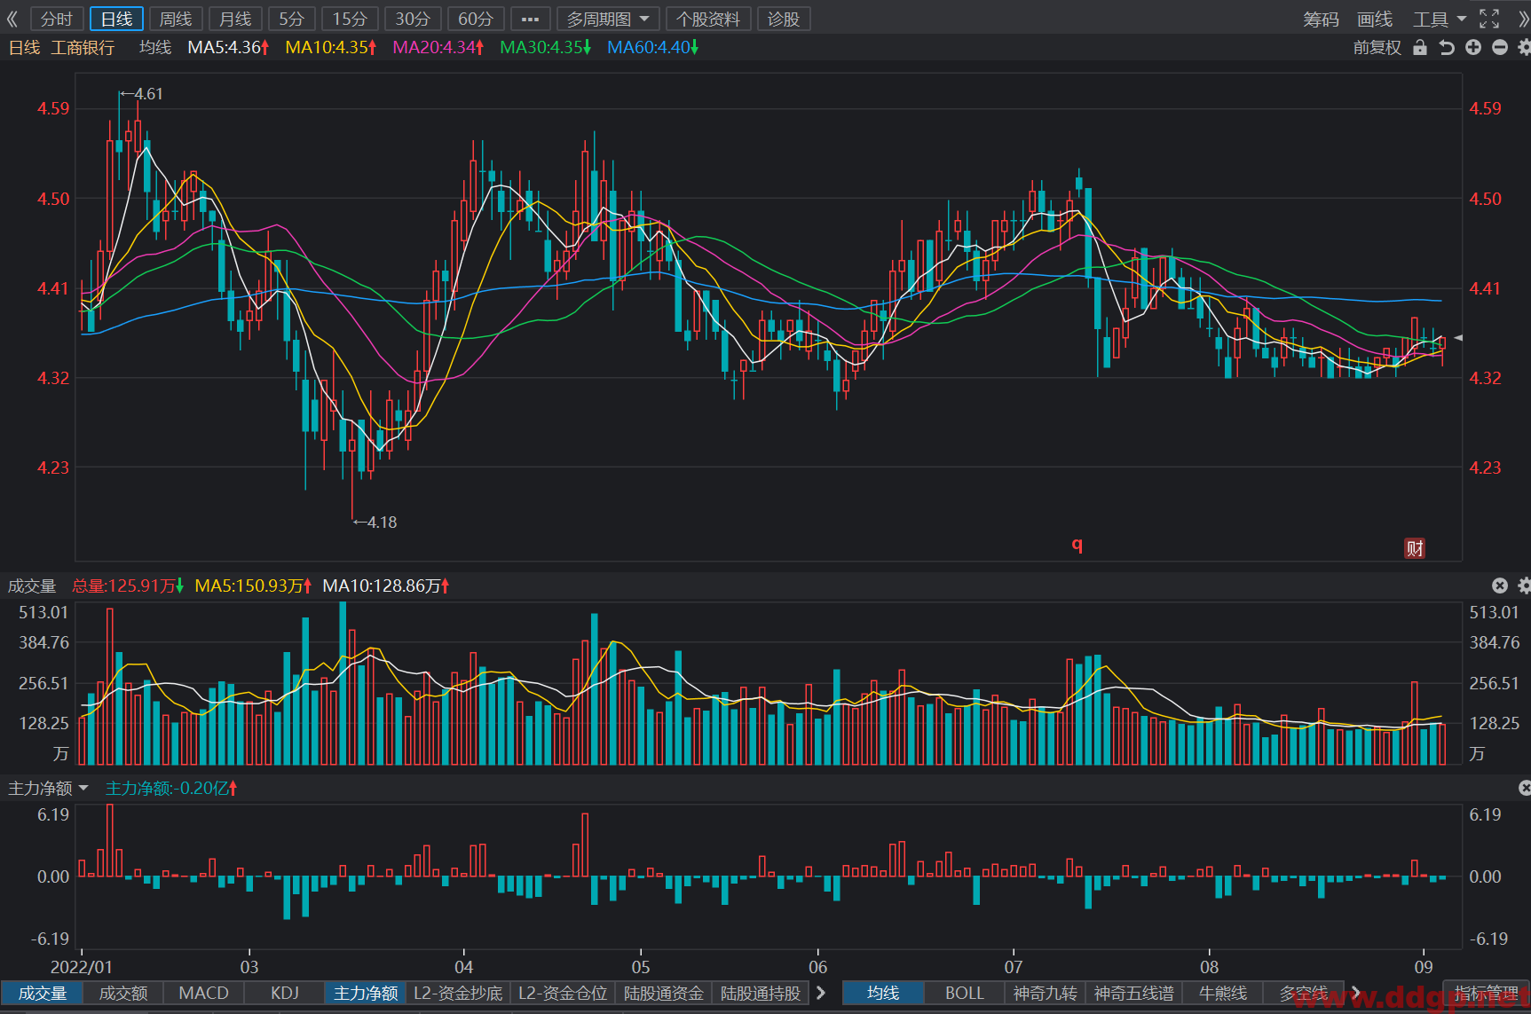
Task: Switch to 分时 intraday view
Action: [57, 19]
